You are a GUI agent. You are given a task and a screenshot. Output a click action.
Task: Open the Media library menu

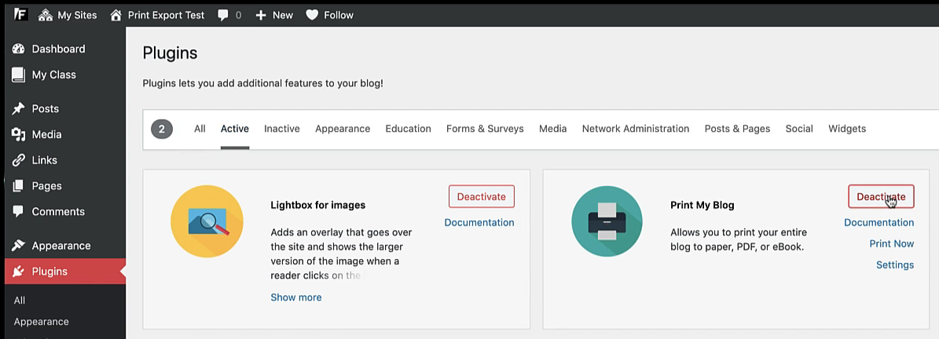point(64,134)
